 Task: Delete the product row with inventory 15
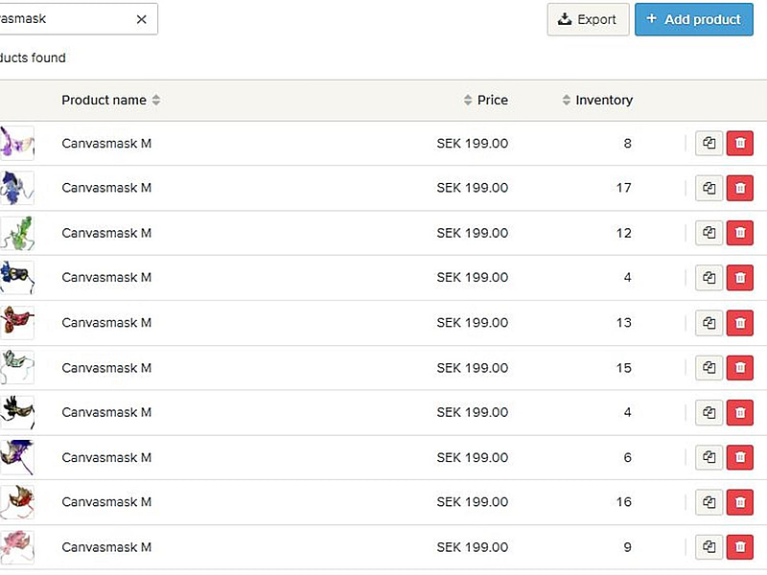click(x=739, y=368)
